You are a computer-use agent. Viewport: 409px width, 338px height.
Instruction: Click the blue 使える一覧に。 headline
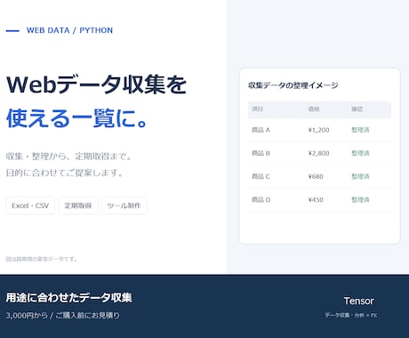click(x=76, y=118)
